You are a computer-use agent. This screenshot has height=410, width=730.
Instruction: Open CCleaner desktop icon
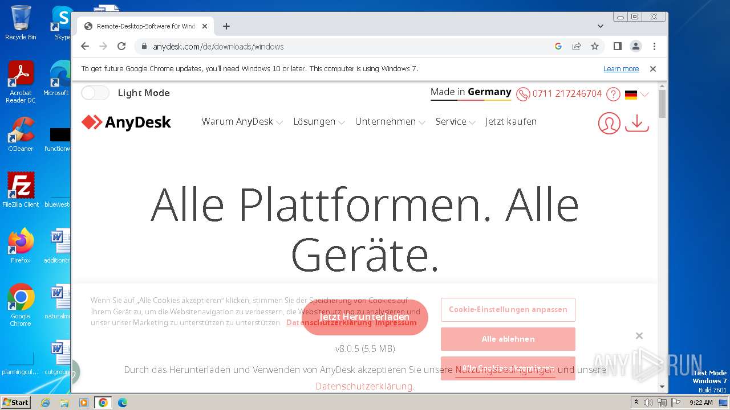coord(21,134)
